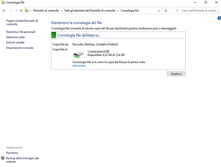Viewport: 221px width, 167px height.
Task: Expand the chevron before Cronologia file breadcrumb
Action: tap(118, 11)
